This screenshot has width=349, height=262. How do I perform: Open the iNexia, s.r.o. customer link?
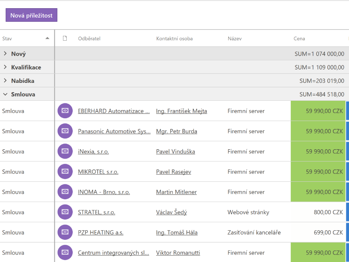[x=93, y=152]
